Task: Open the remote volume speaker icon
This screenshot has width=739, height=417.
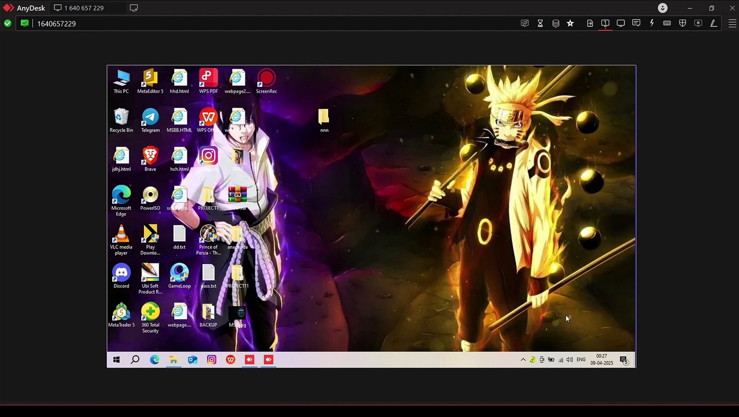Action: tap(569, 360)
